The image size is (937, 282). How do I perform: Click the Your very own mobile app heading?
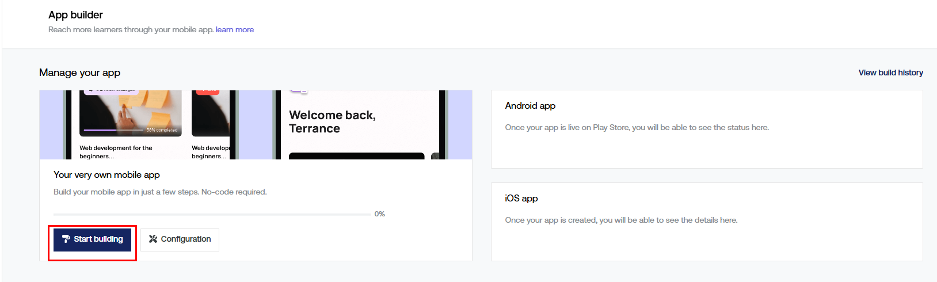point(106,175)
